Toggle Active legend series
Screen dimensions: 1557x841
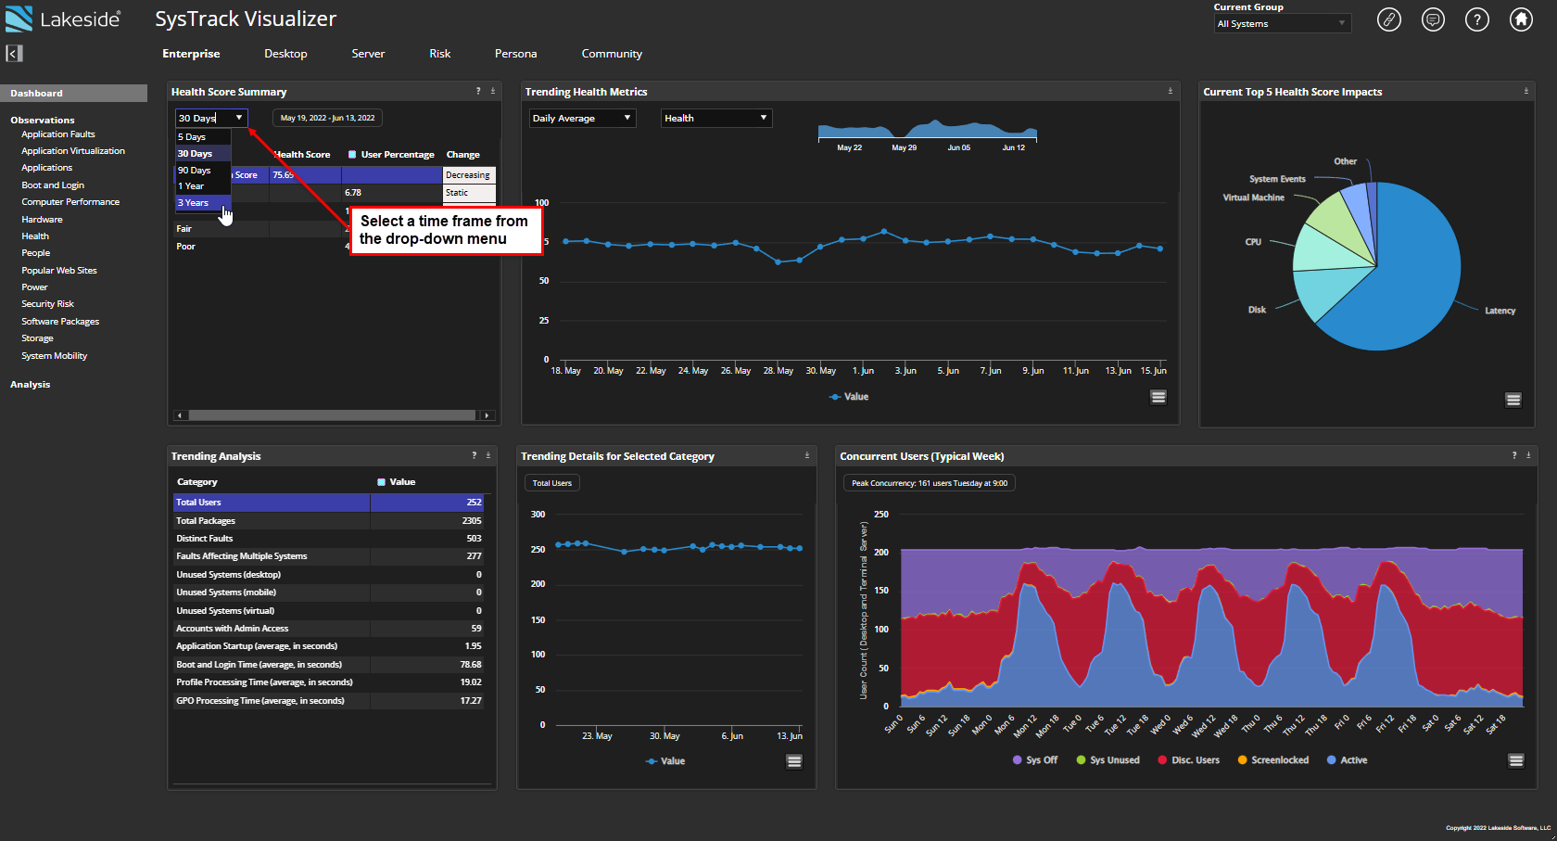(x=1347, y=760)
